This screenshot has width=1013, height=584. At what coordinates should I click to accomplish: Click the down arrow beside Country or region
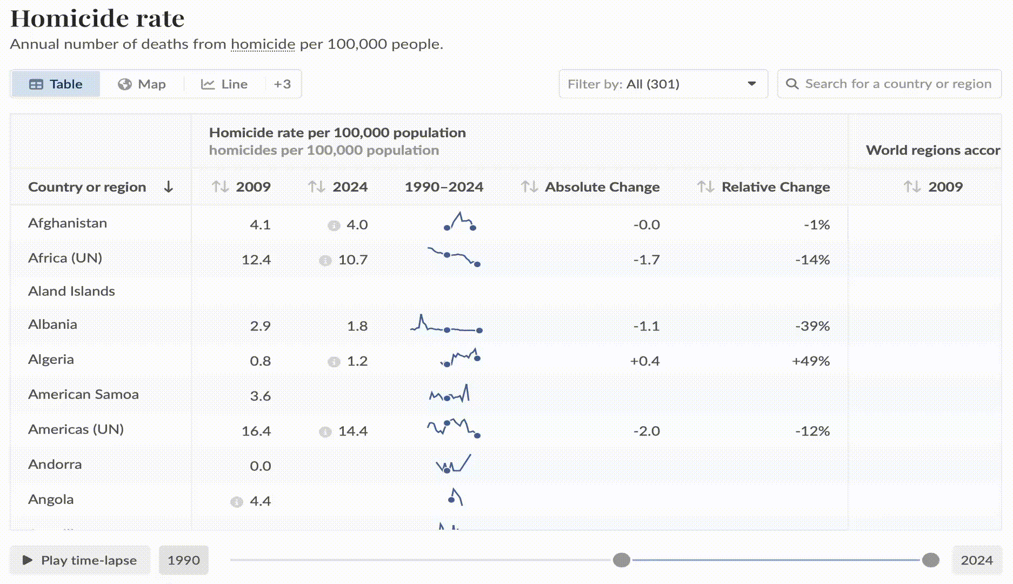point(168,187)
